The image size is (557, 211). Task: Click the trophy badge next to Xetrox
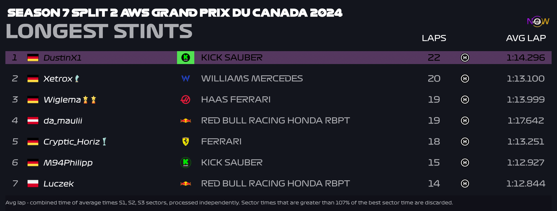tap(77, 79)
